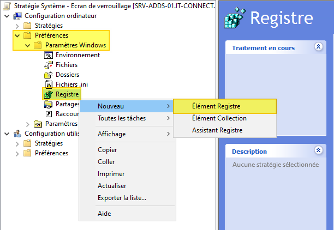Select the Environnement tree item
The image size is (334, 230).
pyautogui.click(x=77, y=55)
